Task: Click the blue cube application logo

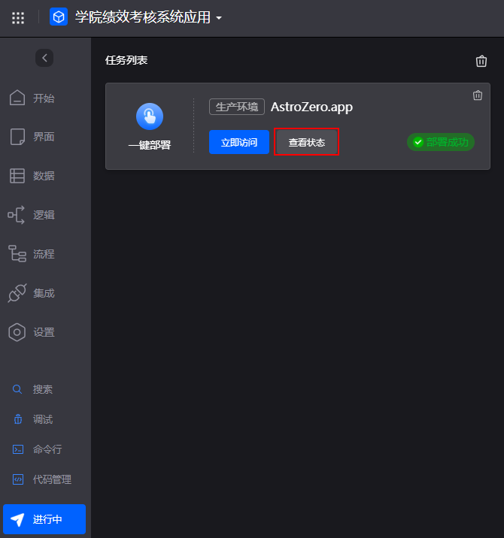Action: 59,17
